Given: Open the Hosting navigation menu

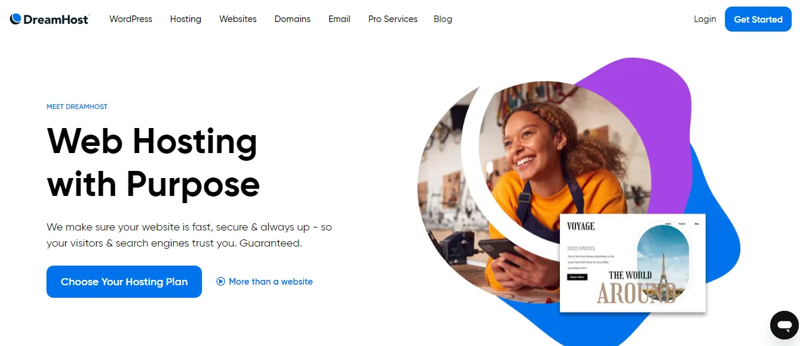Looking at the screenshot, I should point(186,19).
